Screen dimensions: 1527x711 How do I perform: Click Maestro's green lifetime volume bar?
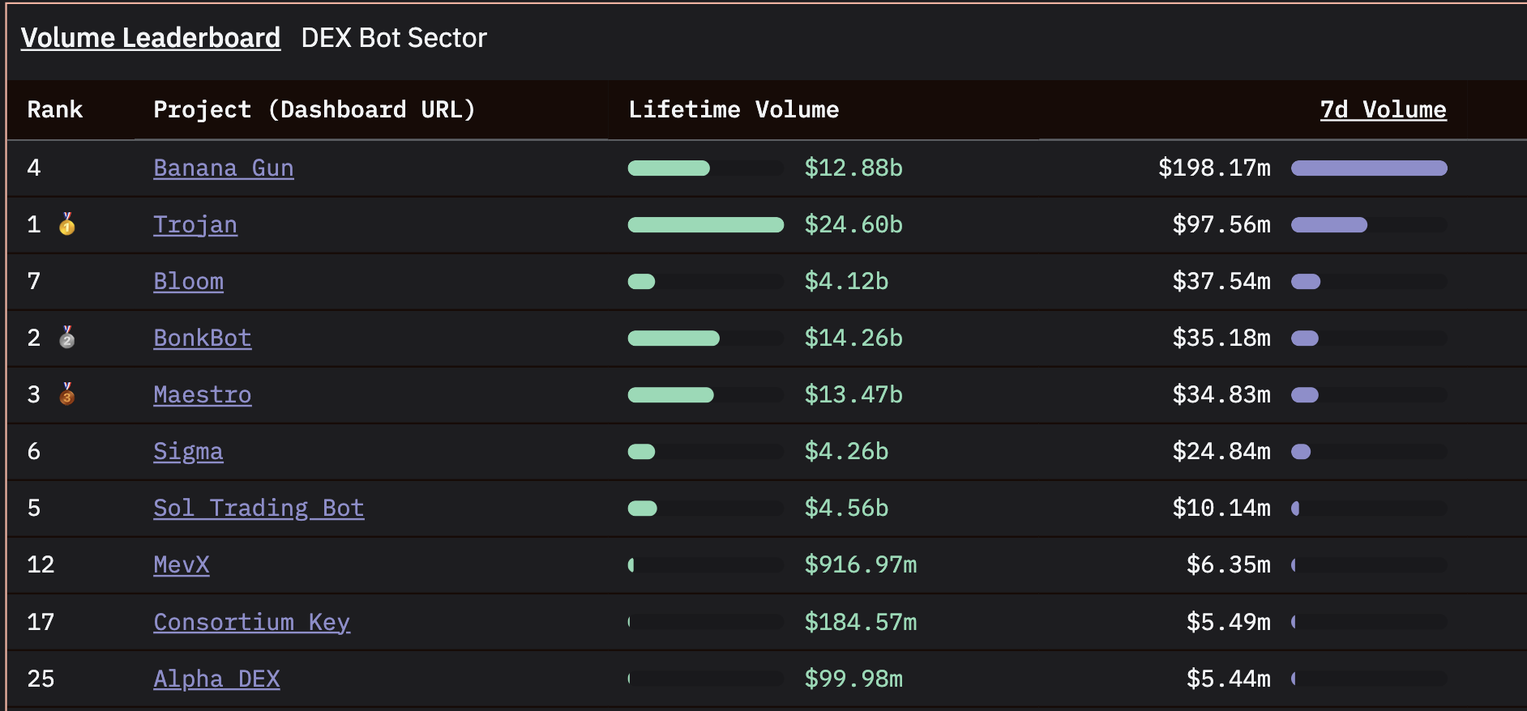pyautogui.click(x=671, y=394)
